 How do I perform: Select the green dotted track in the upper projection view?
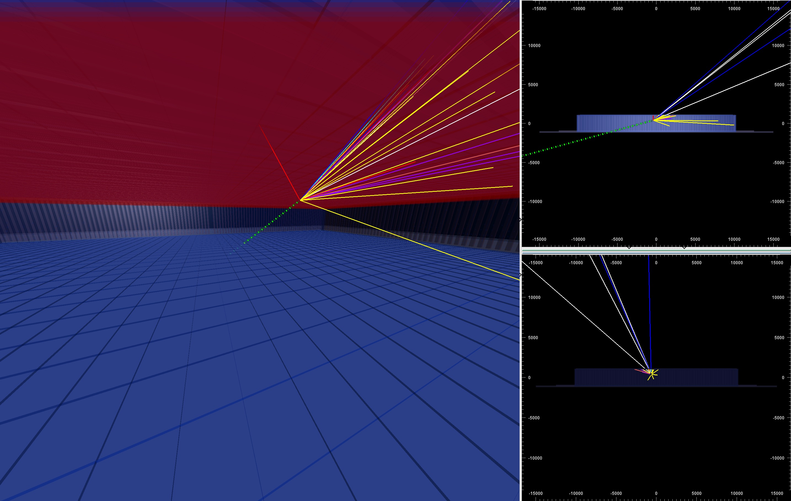(x=587, y=138)
